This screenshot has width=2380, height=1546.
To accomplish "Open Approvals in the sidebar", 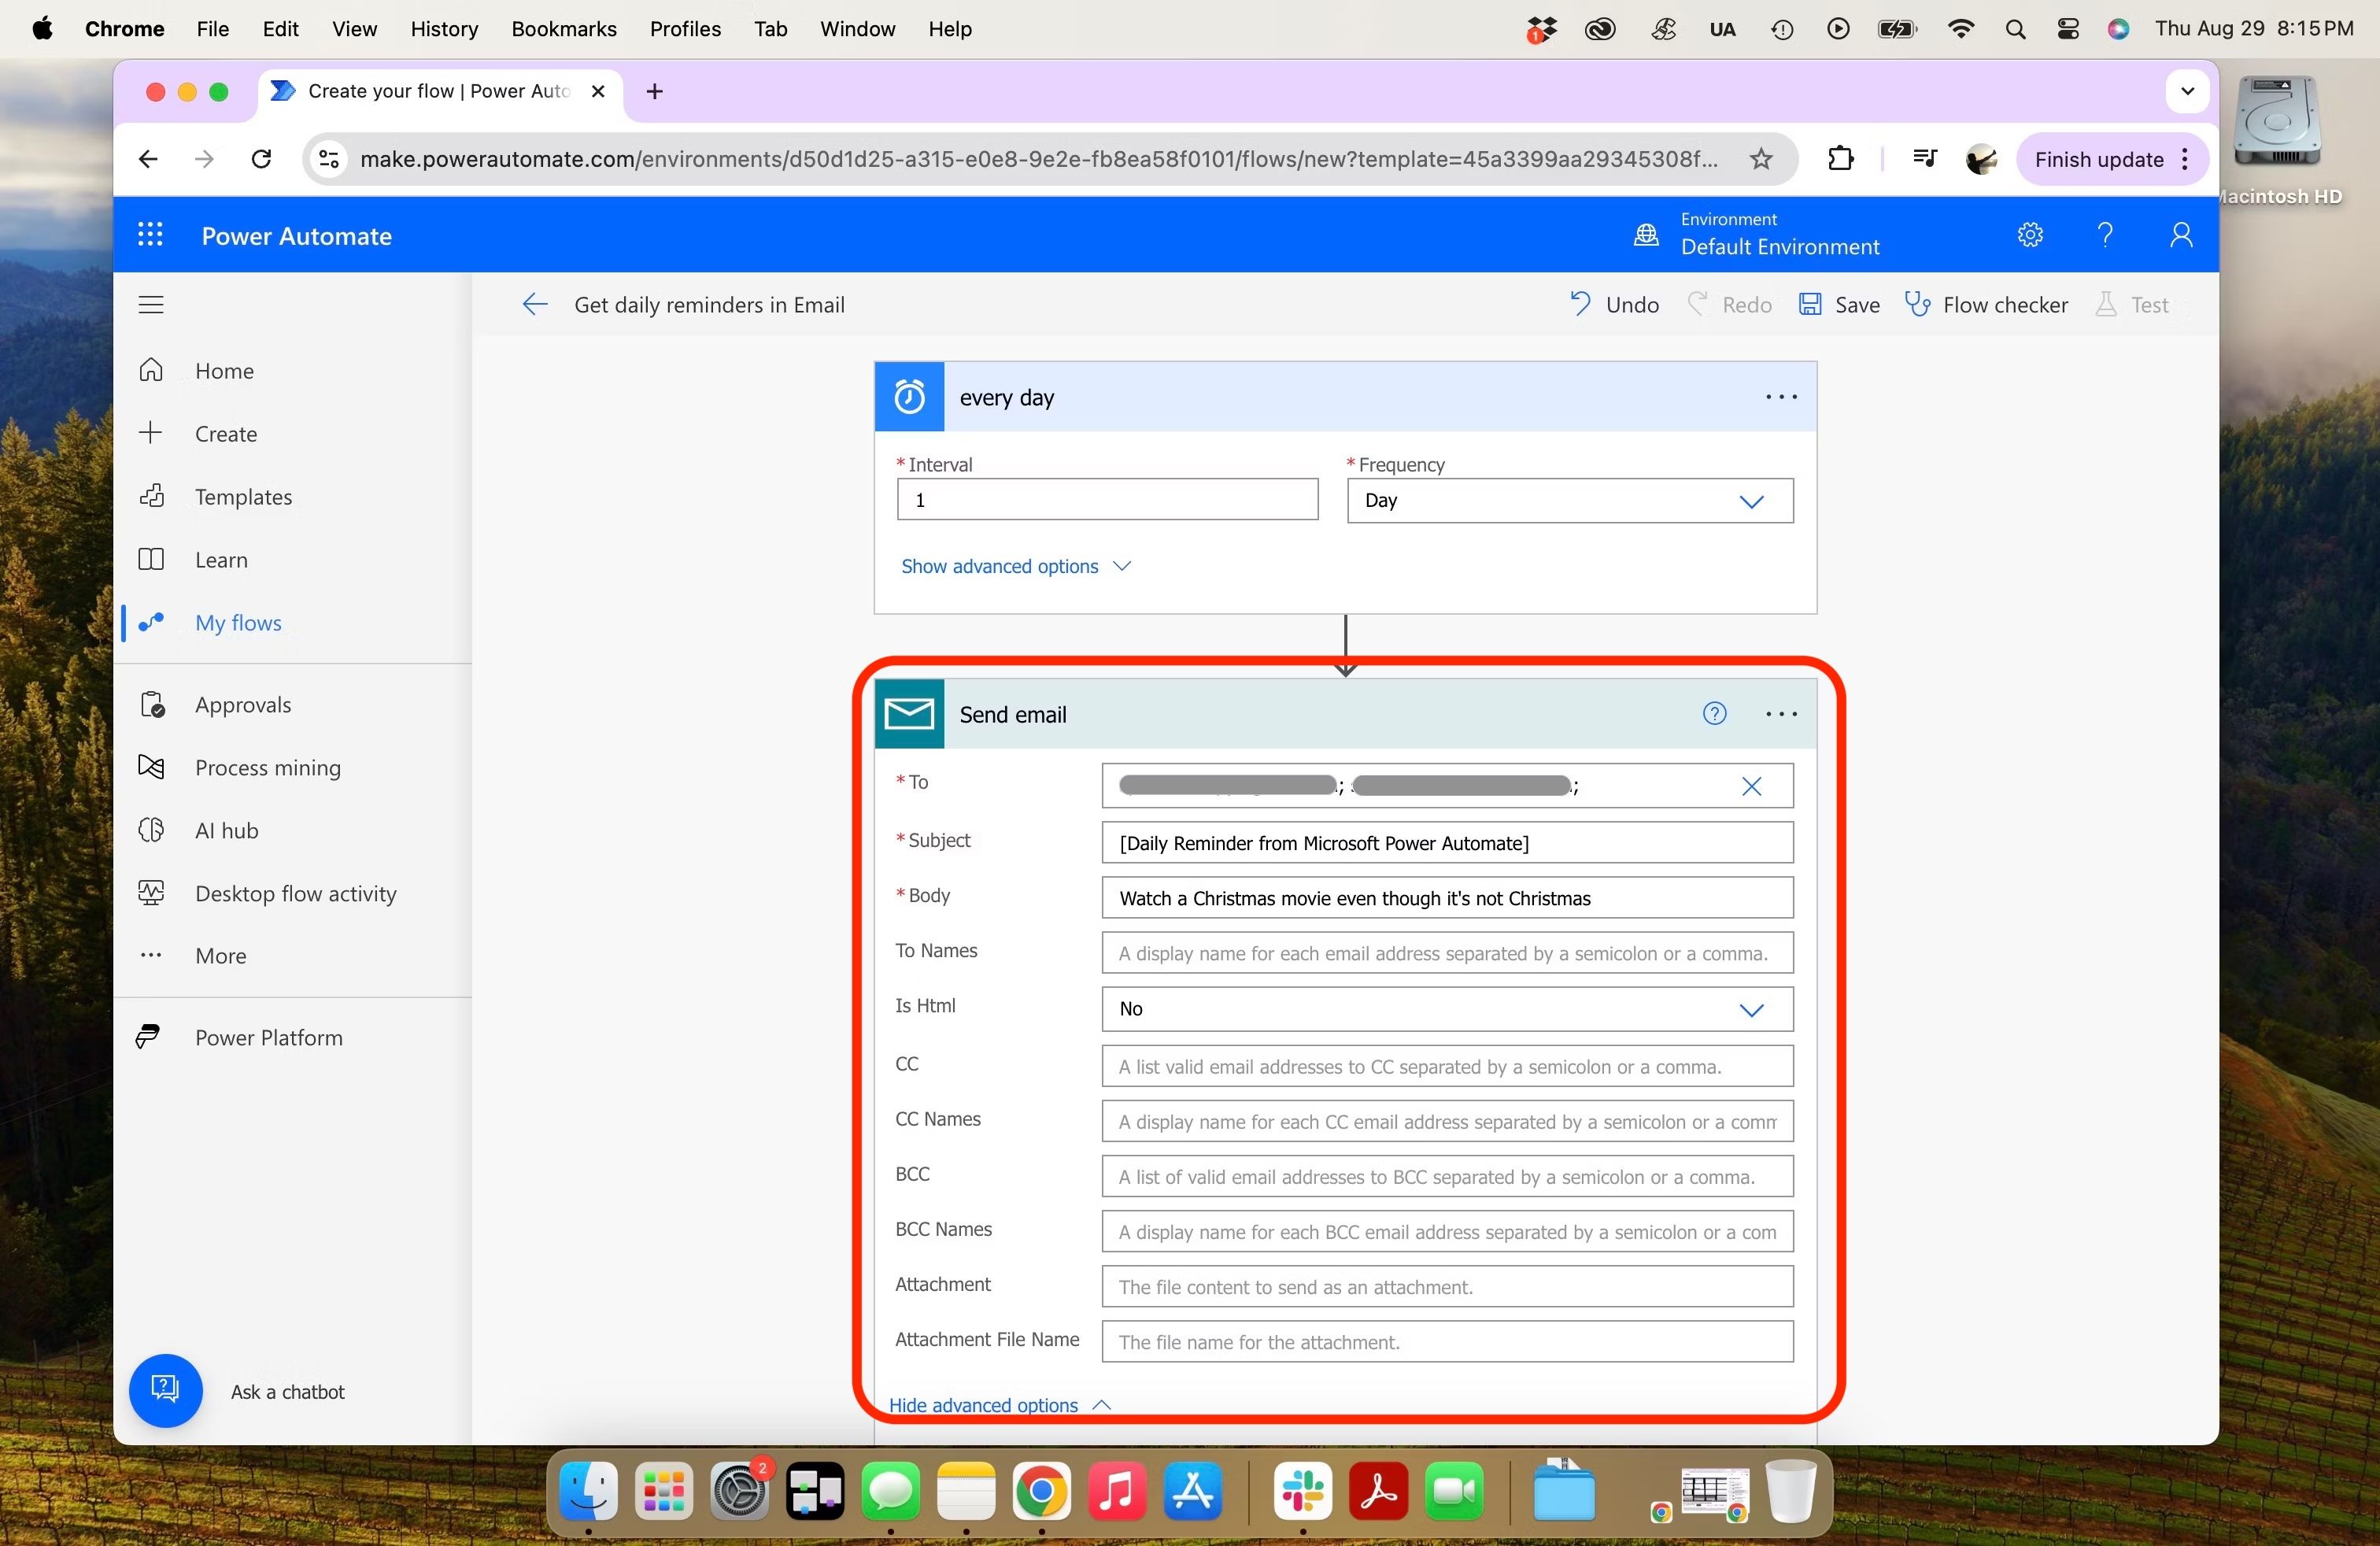I will pos(243,704).
